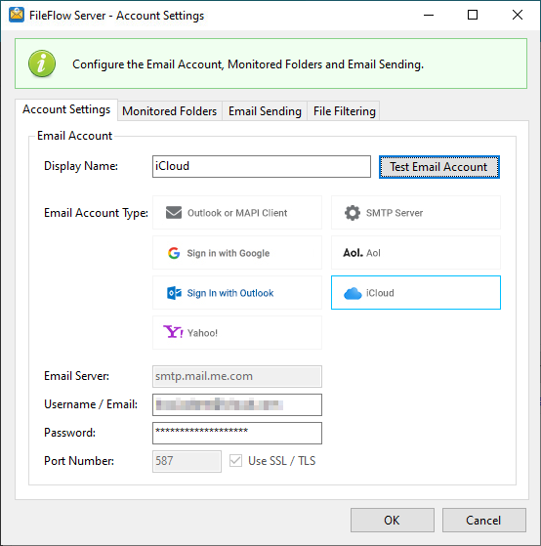The height and width of the screenshot is (546, 541).
Task: Toggle the Use SSL / TLS checkbox
Action: tap(235, 461)
